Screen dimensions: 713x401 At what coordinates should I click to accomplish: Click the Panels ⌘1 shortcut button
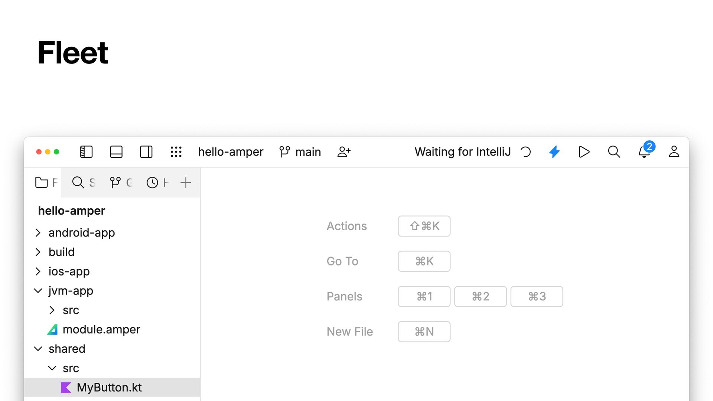[x=424, y=296]
